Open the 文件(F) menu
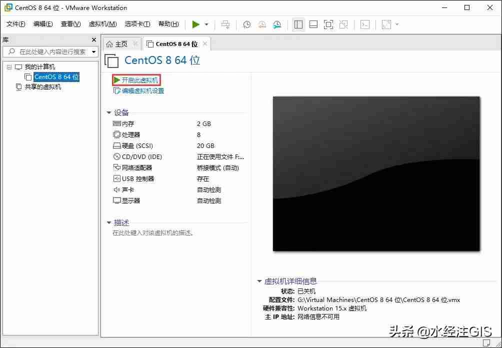 (15, 24)
